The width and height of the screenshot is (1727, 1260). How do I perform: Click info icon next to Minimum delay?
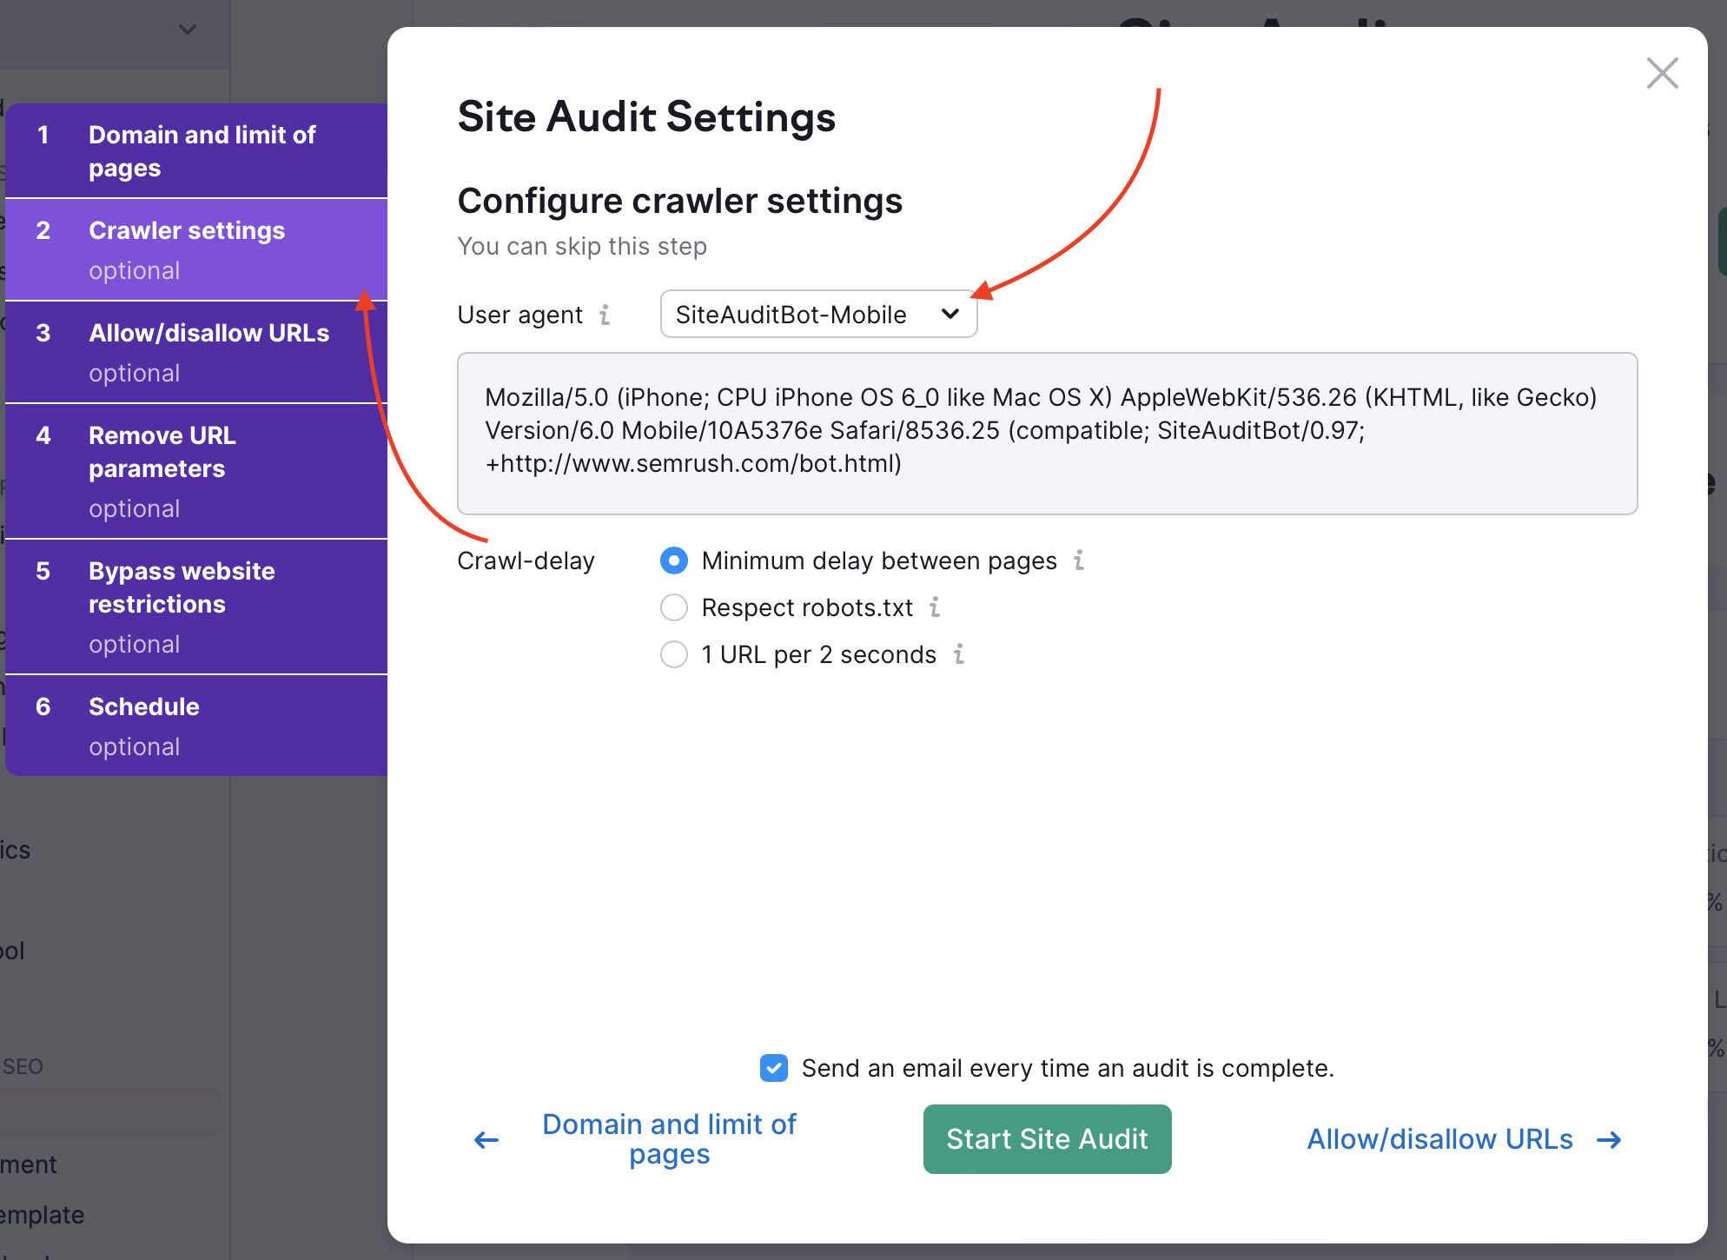(x=1079, y=560)
